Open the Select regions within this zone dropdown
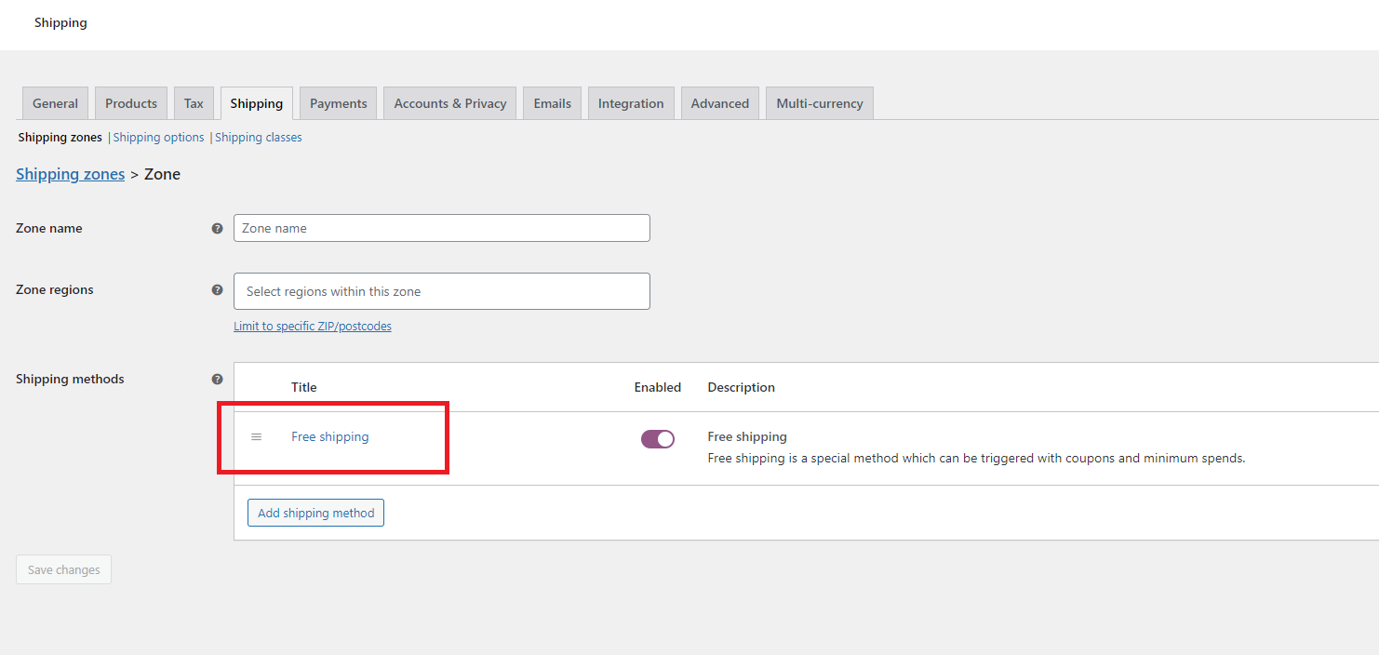 tap(442, 291)
